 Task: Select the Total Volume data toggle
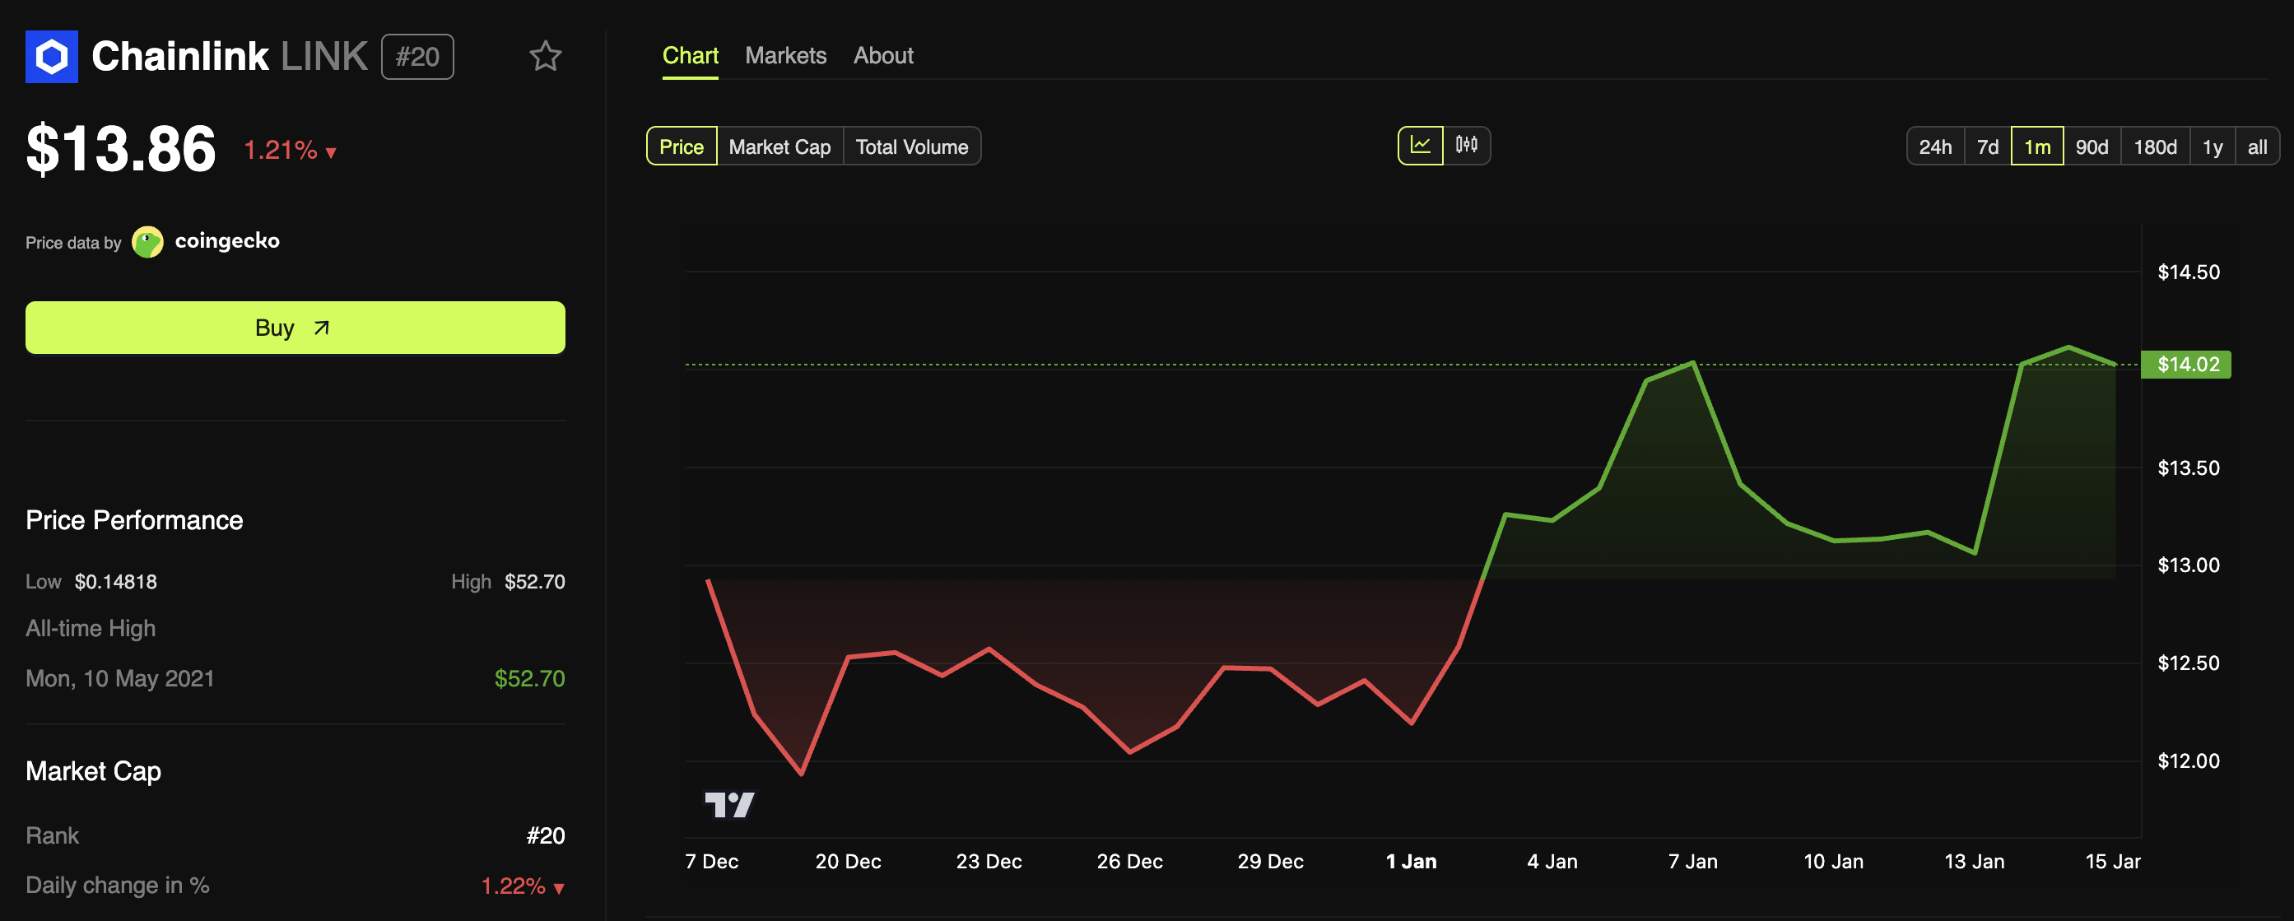[911, 147]
